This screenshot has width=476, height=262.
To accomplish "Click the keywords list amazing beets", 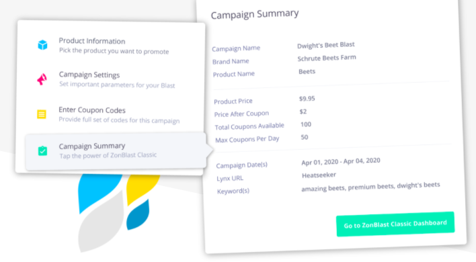I will pyautogui.click(x=370, y=187).
